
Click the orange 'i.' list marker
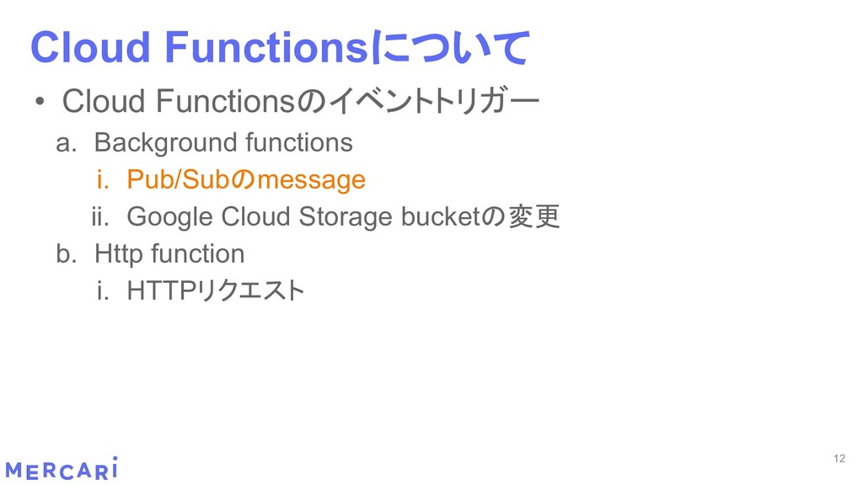[103, 180]
